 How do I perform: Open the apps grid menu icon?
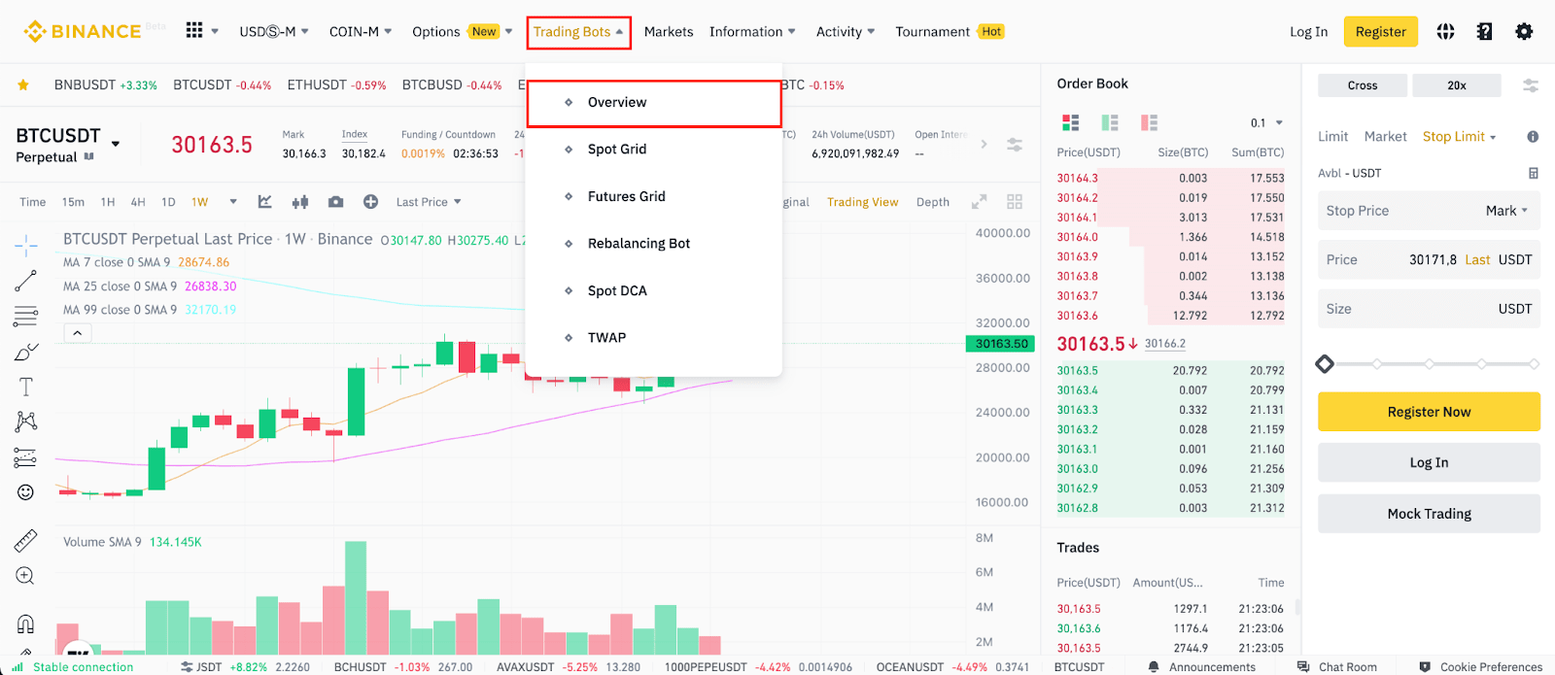tap(194, 31)
